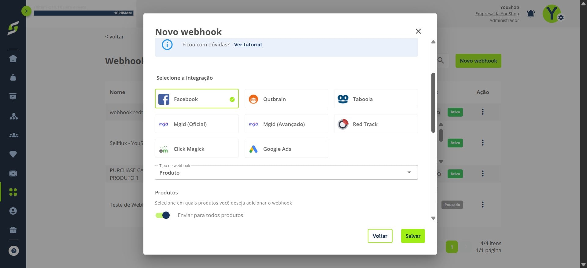Pick the Mgid (Avançado) integration
This screenshot has width=587, height=268.
(x=286, y=124)
